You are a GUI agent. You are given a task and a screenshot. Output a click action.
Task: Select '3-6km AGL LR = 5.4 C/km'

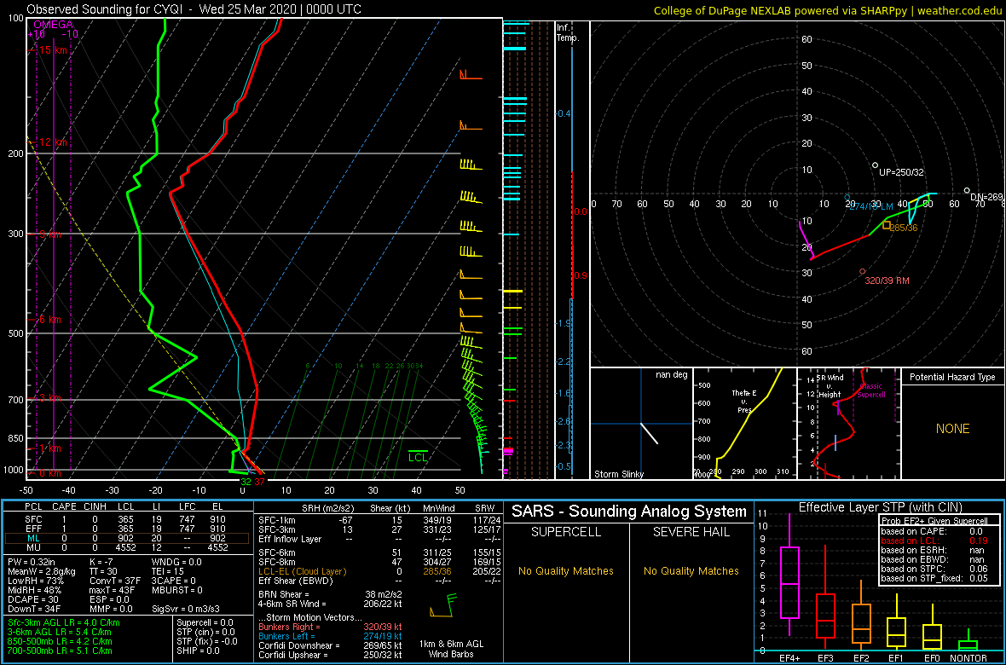point(61,632)
